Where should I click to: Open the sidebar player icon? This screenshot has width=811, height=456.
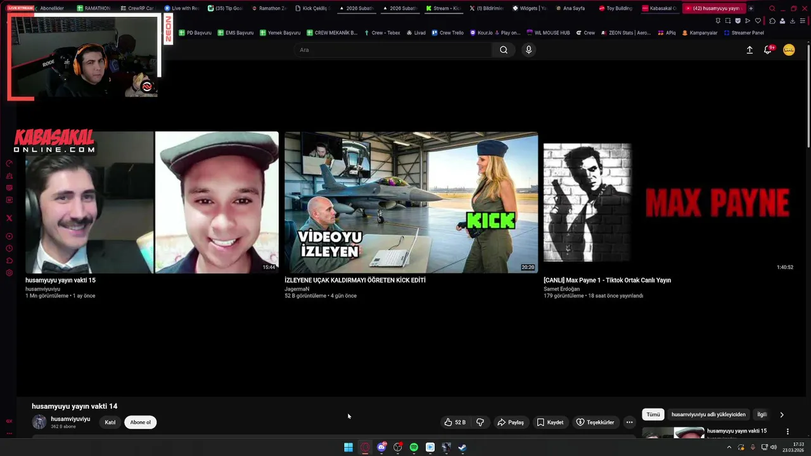[9, 236]
